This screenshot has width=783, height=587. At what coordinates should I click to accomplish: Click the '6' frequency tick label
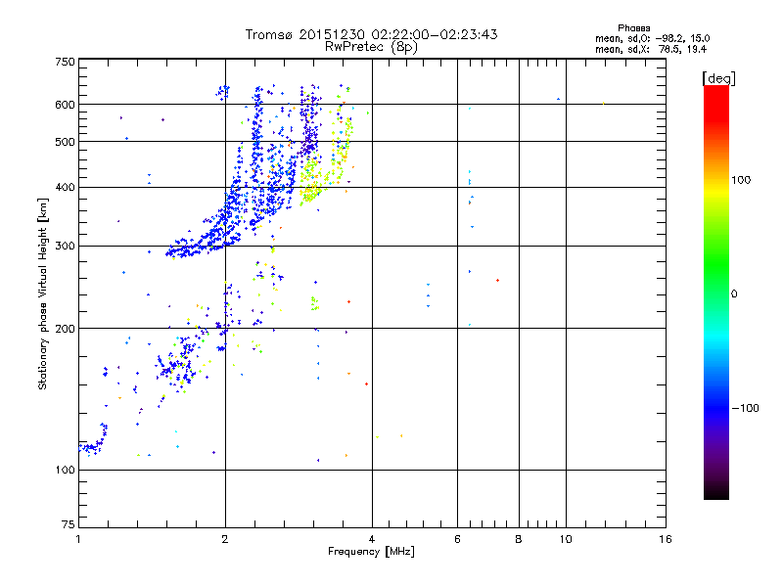457,539
